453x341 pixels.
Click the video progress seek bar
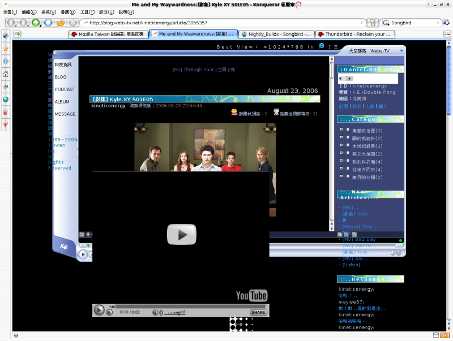pos(187,307)
